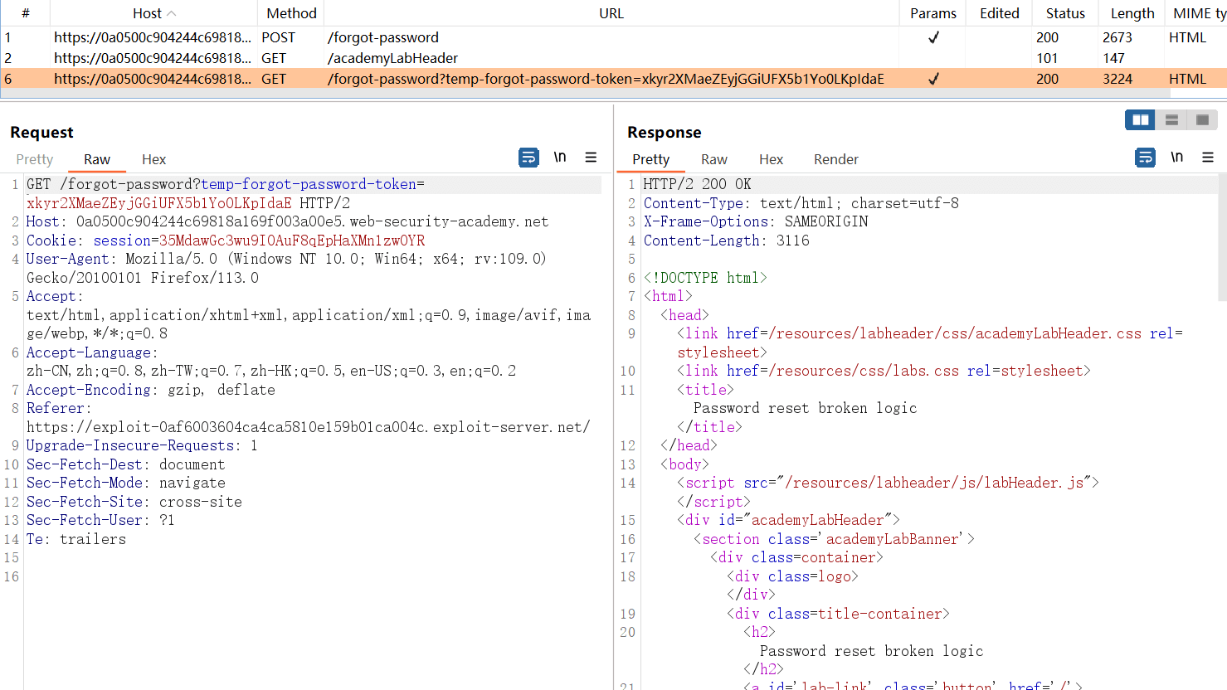
Task: Select the POST /forgot-password history row
Action: [382, 37]
